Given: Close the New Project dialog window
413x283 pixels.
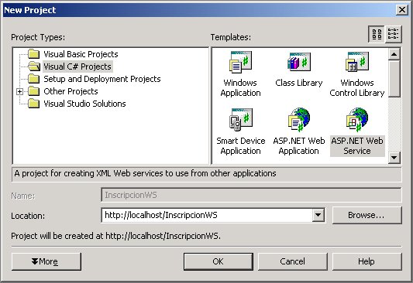Looking at the screenshot, I should (402, 10).
